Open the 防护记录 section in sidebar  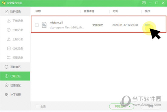click(x=15, y=12)
